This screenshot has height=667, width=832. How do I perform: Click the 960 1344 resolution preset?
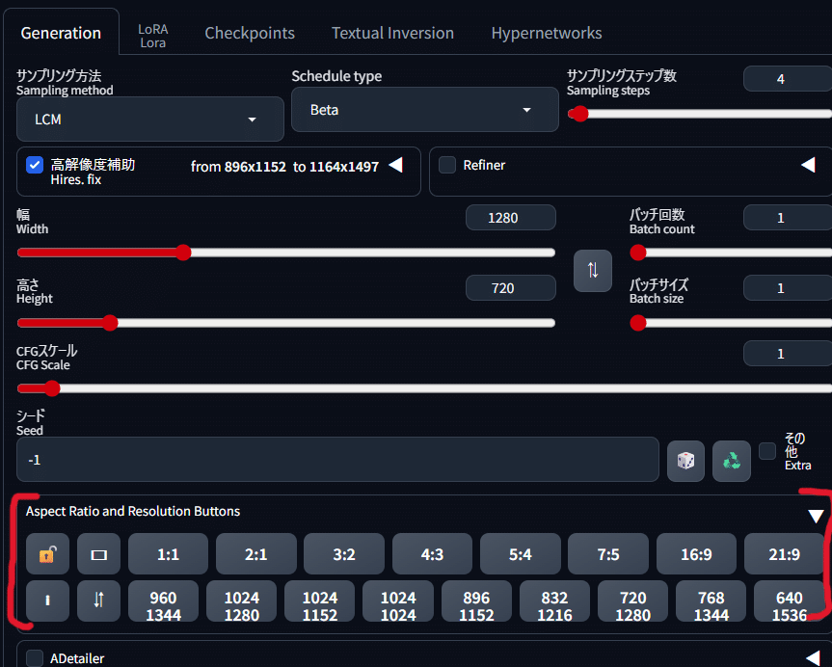tap(163, 600)
